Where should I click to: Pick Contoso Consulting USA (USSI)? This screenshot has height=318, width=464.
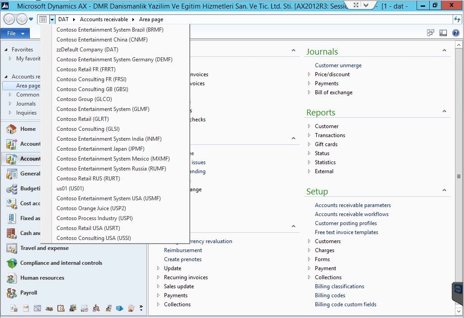pyautogui.click(x=94, y=238)
